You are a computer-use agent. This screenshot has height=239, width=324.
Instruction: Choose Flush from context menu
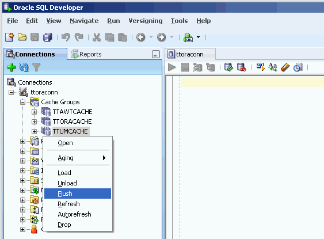78,194
